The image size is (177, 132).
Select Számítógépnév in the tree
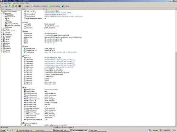coord(11,17)
